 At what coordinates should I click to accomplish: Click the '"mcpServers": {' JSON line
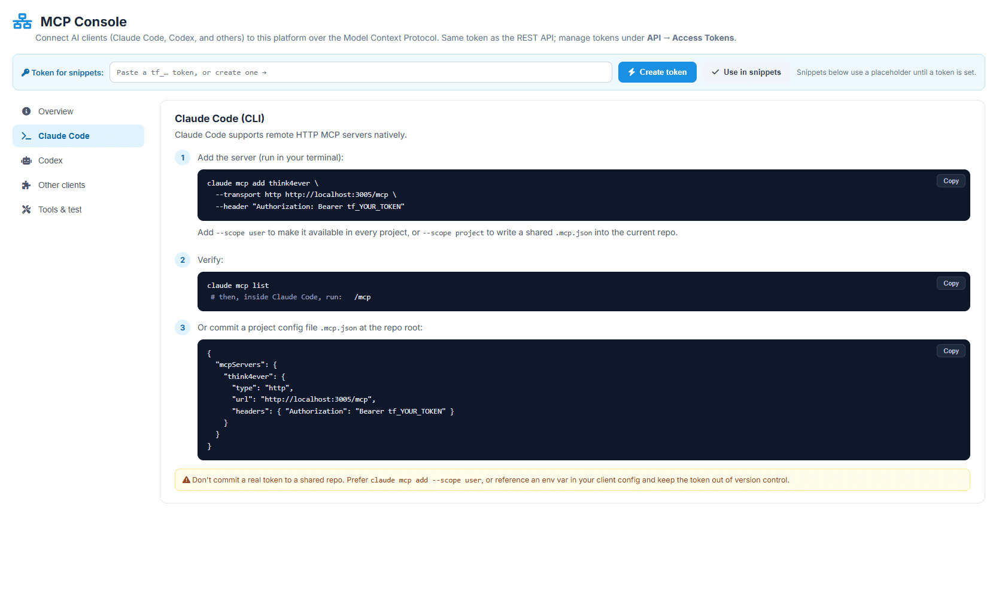click(246, 365)
